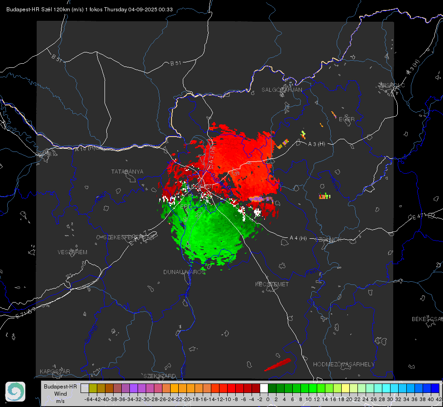Click the '42' value on the legend scale
Image resolution: width=443 pixels, height=407 pixels.
click(x=438, y=399)
